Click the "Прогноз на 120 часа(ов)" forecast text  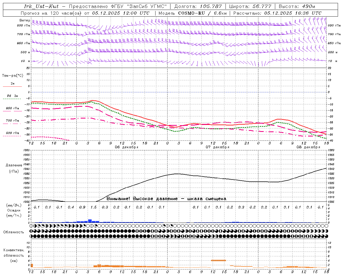click(x=51, y=13)
